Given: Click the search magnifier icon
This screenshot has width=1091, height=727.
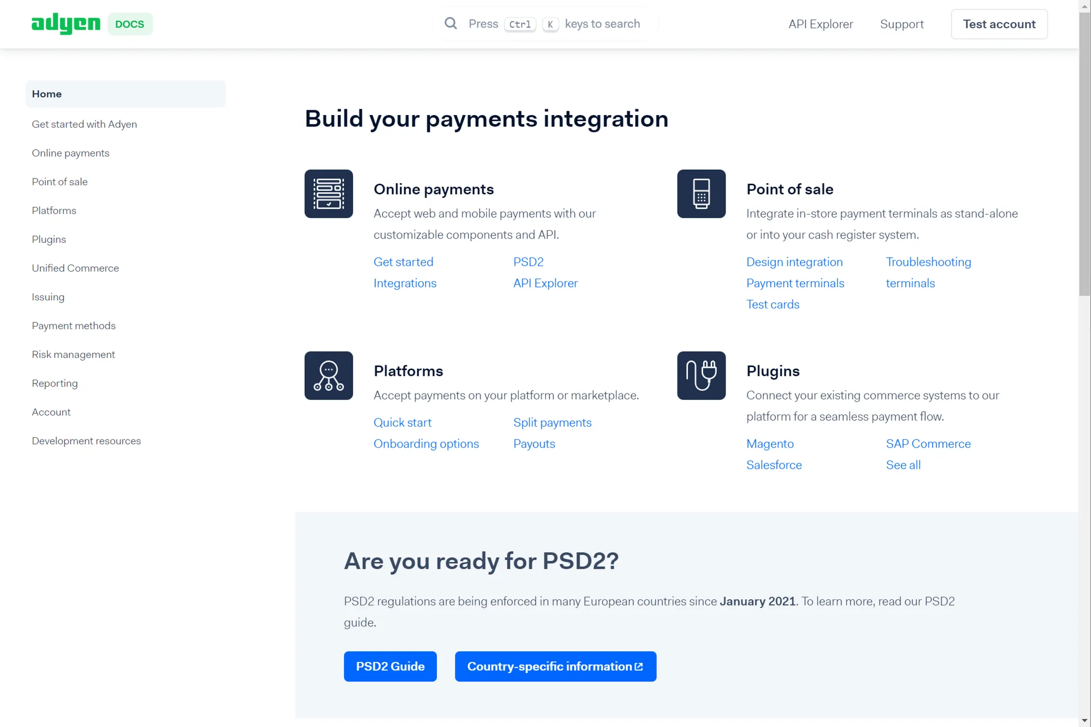Looking at the screenshot, I should coord(450,23).
